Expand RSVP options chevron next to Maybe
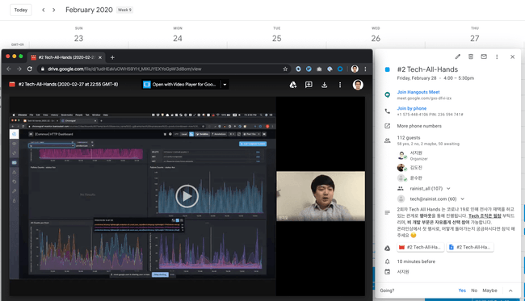 tap(510, 291)
